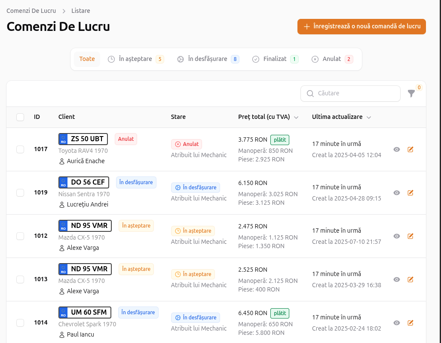Image resolution: width=441 pixels, height=343 pixels.
Task: Check the box for order 1017
Action: coord(20,149)
